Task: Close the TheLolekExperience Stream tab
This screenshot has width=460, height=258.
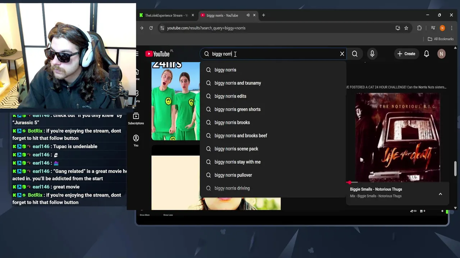Action: tap(193, 15)
